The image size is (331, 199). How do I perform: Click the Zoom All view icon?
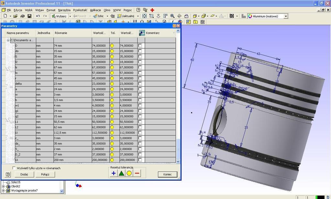(x=144, y=16)
